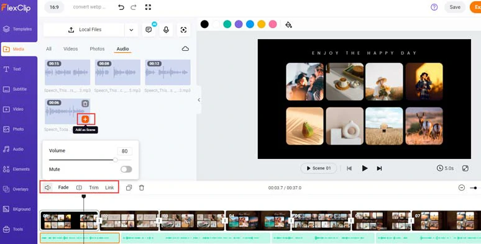Screen dimensions: 481x244
Task: Duplicate the selected timeline item
Action: (x=129, y=188)
